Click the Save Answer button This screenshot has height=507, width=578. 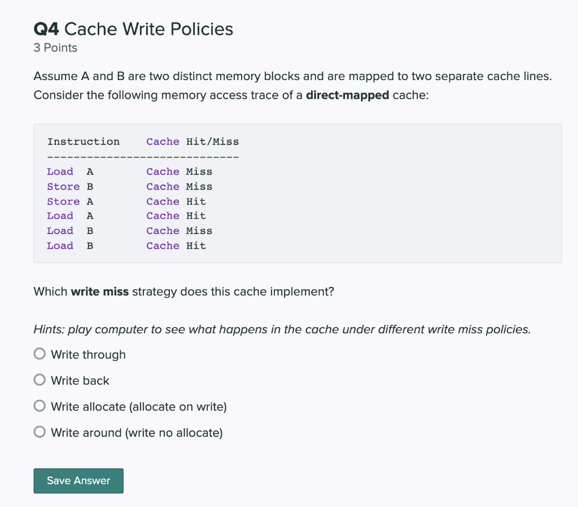tap(78, 480)
